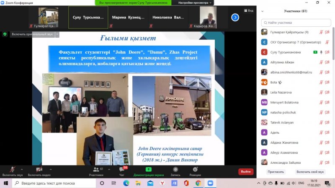Enable Включить оригинальный звук option
Viewport: 335px width, 188px height.
[x=32, y=34]
